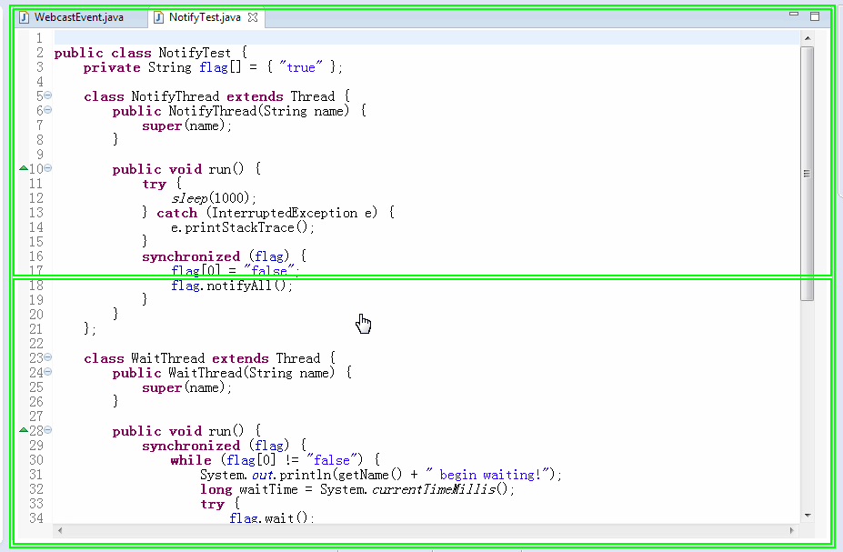Click "e.printStackTrace()" on line 14

(242, 227)
